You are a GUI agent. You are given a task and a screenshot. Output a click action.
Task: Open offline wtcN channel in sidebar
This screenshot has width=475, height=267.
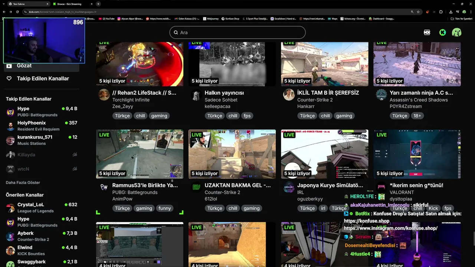(42, 169)
